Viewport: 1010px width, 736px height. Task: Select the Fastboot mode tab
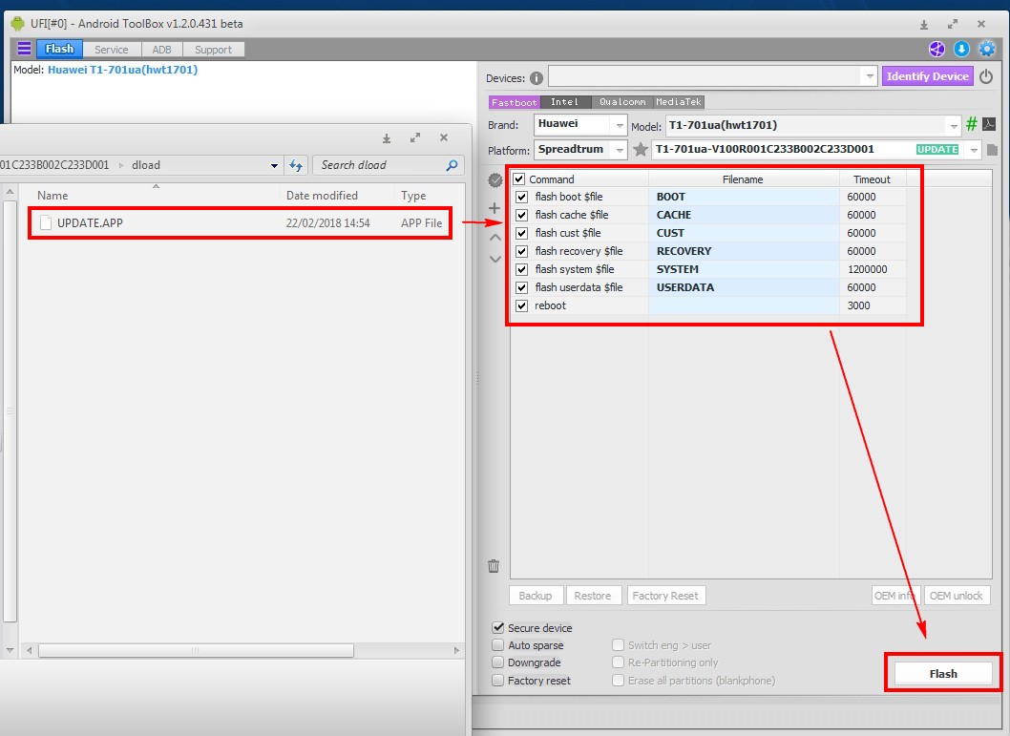tap(514, 102)
